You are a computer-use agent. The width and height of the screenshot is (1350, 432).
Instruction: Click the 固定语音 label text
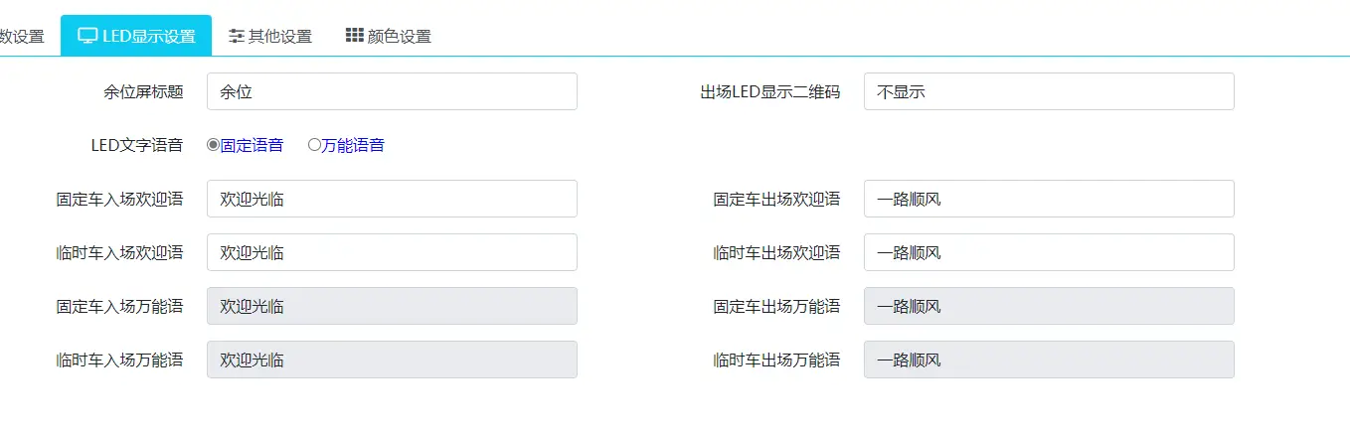click(252, 145)
